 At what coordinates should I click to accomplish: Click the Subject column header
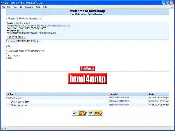coord(57,94)
